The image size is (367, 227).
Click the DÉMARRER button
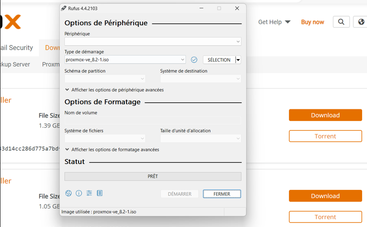click(x=180, y=194)
